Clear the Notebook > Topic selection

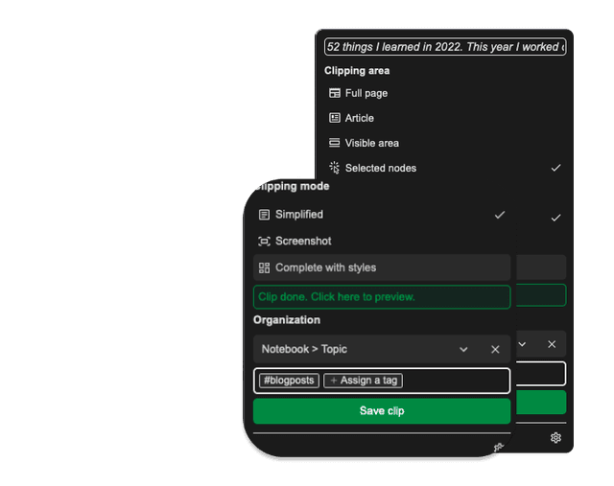[495, 350]
